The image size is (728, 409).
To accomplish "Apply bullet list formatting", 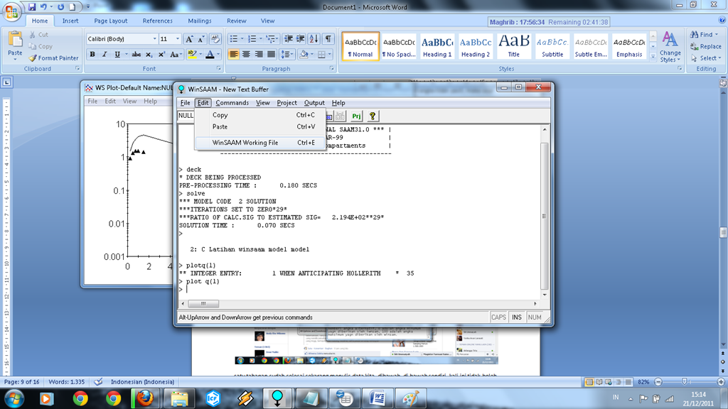I will (x=233, y=39).
